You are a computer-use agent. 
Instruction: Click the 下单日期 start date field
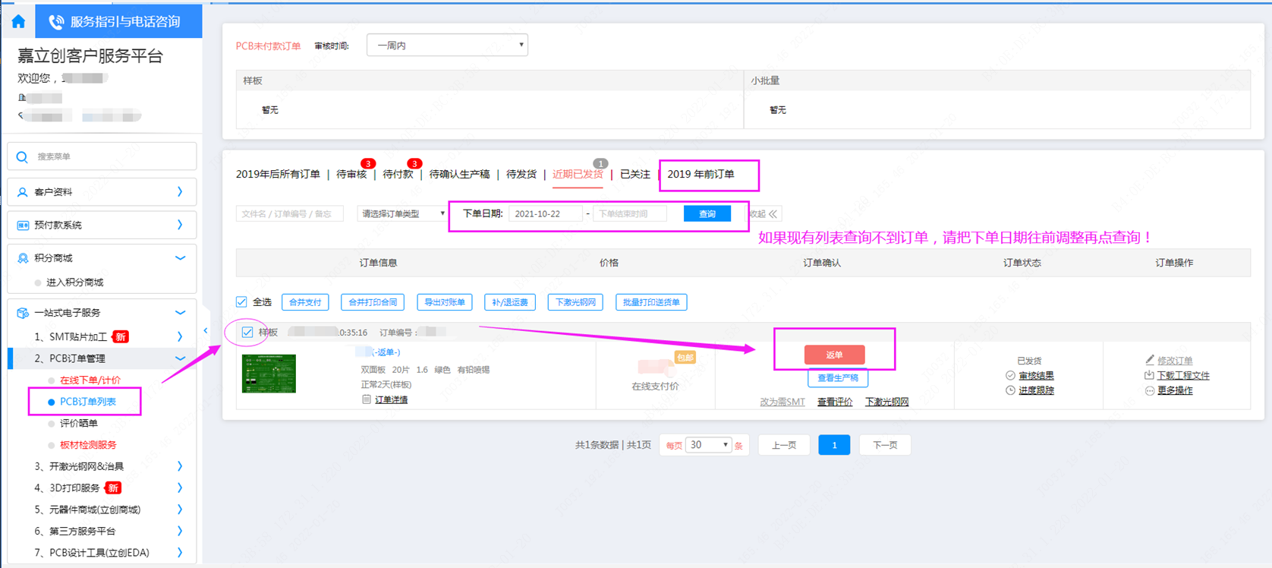545,214
